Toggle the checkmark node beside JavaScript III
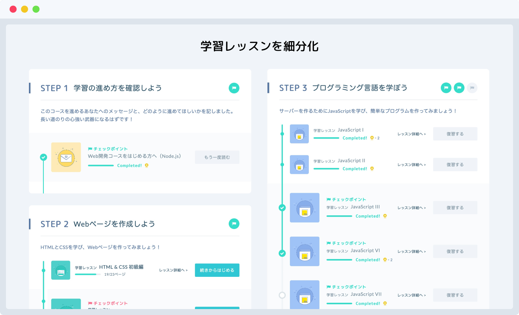Image resolution: width=519 pixels, height=315 pixels. coord(282,208)
